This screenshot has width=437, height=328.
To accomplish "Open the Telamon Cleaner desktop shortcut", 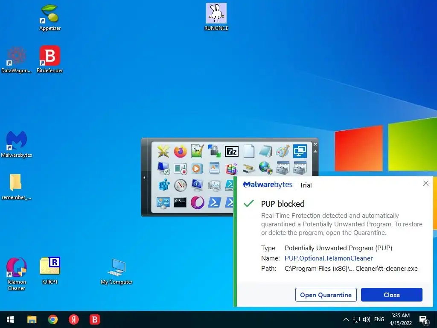I will 17,274.
